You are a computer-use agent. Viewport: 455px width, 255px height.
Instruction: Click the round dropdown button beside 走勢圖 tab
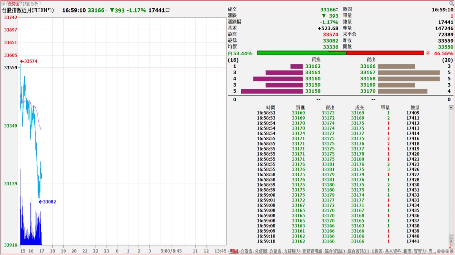tap(3, 3)
